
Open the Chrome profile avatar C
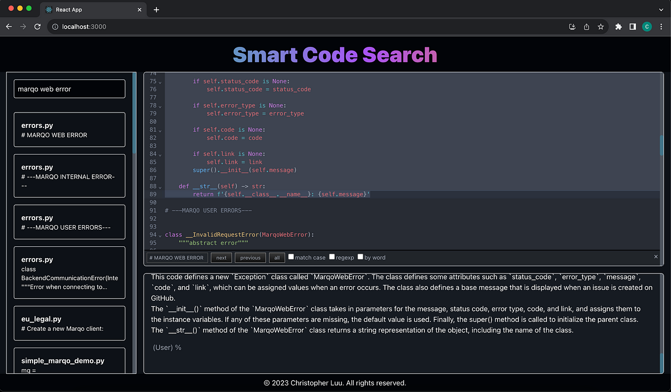click(647, 27)
